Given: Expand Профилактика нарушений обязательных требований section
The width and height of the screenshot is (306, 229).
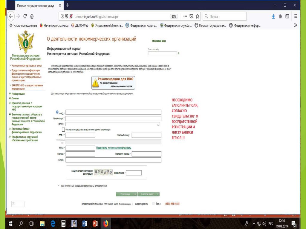Looking at the screenshot, I should click(x=25, y=139).
